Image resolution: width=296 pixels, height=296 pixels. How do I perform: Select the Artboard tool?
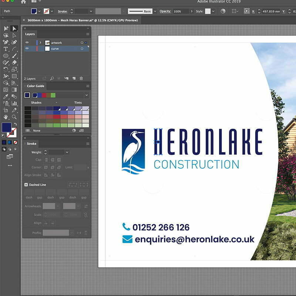[x=6, y=110]
